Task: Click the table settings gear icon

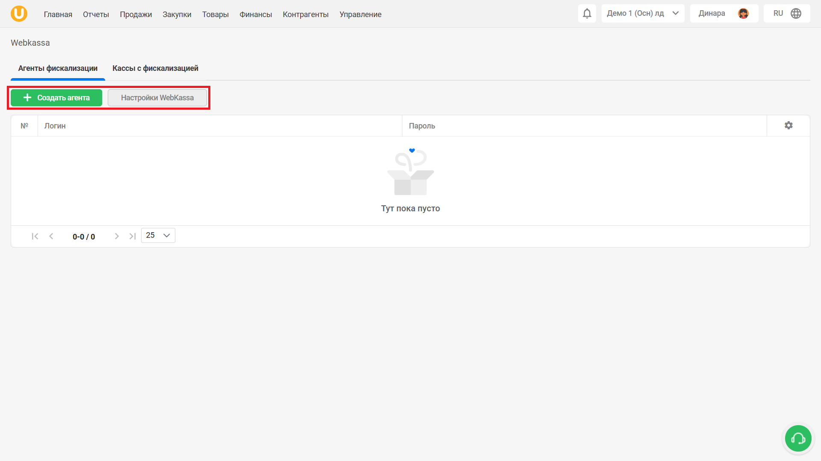Action: point(789,125)
